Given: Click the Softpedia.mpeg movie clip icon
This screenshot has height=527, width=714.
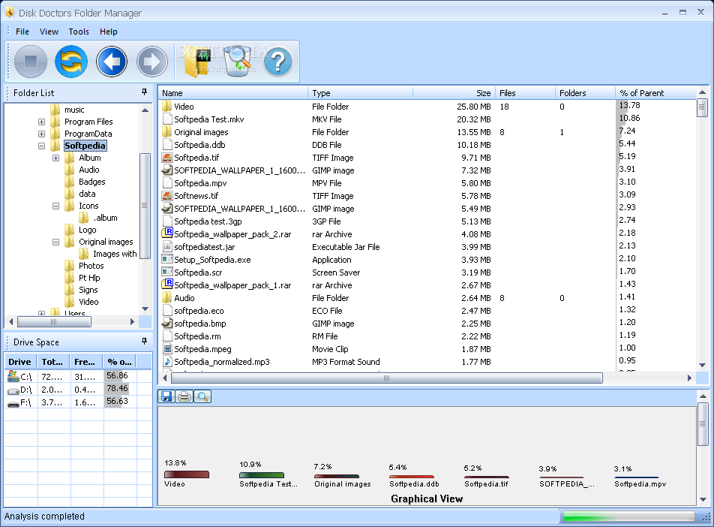Looking at the screenshot, I should pos(167,349).
